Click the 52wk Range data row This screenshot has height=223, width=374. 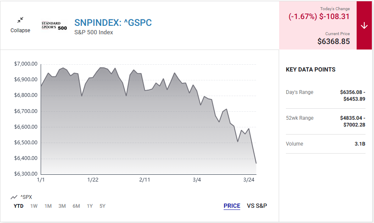click(325, 121)
